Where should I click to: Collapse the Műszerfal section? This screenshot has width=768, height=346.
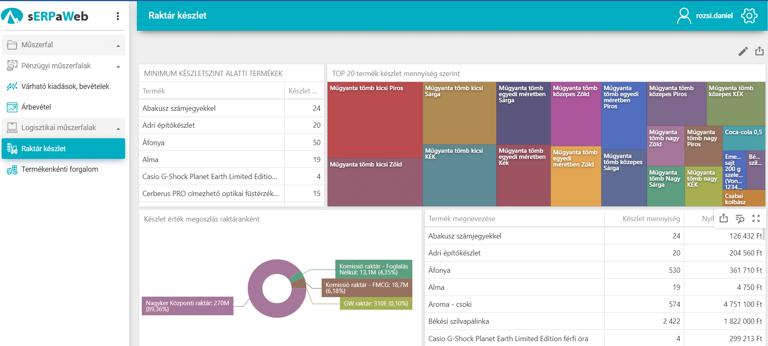(x=118, y=45)
